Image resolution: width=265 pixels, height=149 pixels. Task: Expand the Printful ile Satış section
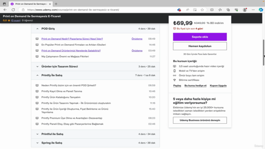pos(95,134)
